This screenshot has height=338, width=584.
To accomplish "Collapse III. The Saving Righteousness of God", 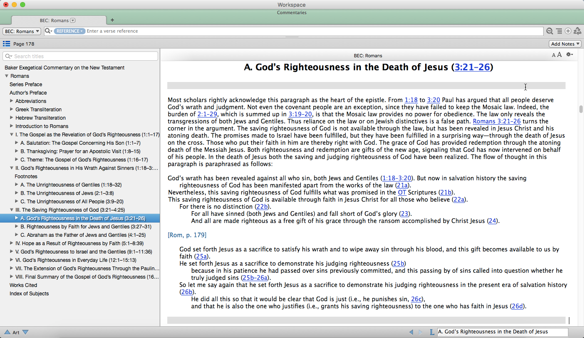I will pyautogui.click(x=12, y=210).
